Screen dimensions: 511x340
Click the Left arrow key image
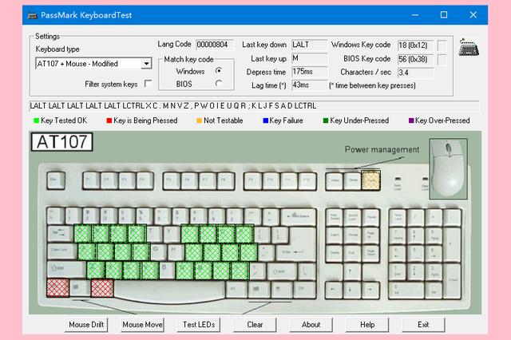click(334, 289)
